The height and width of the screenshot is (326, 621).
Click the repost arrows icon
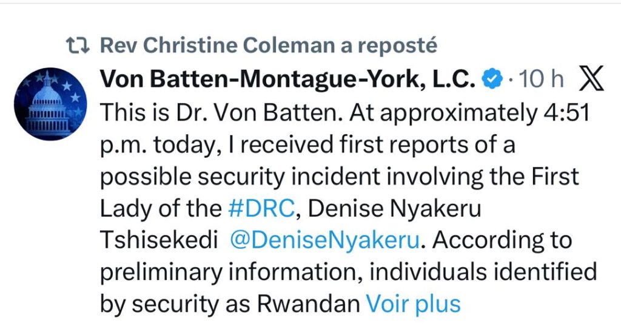point(78,45)
